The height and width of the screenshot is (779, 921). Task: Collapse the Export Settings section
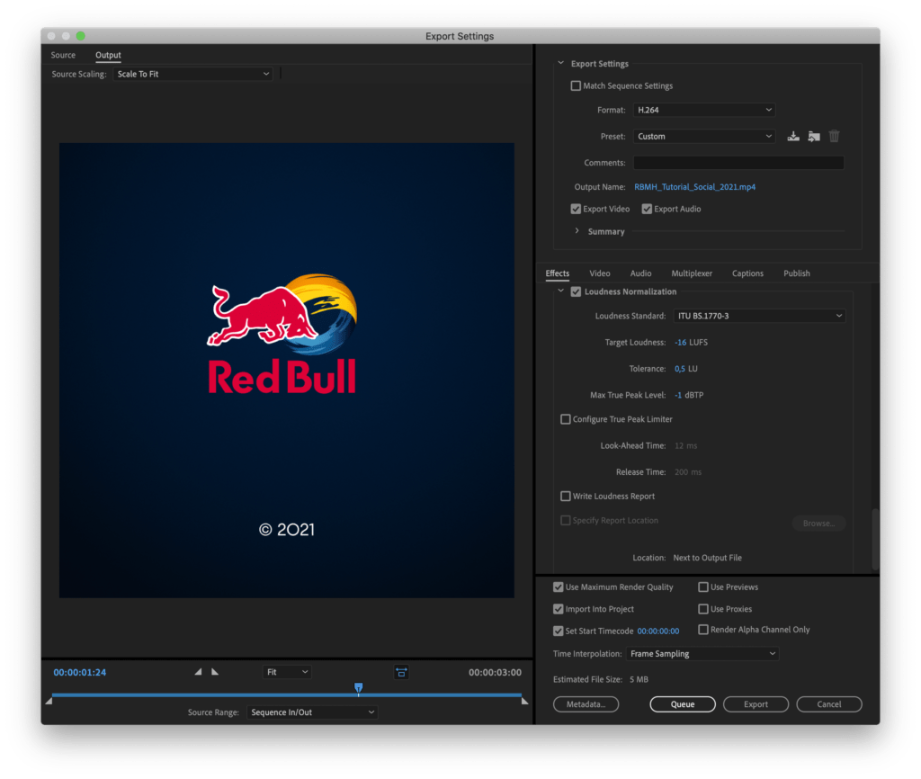pyautogui.click(x=561, y=63)
